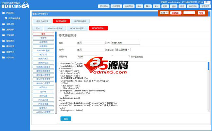This screenshot has width=212, height=131.
Task: Open 内容管理 in top navigation
Action: pos(116,6)
